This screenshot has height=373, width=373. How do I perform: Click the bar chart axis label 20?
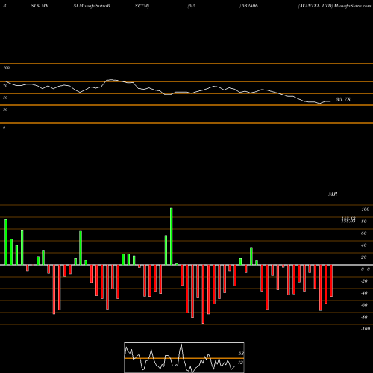pyautogui.click(x=364, y=257)
